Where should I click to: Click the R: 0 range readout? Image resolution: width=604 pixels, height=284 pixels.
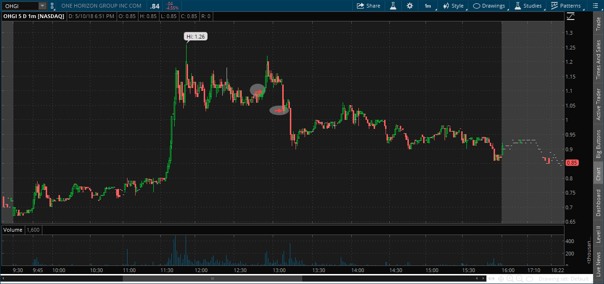[206, 16]
